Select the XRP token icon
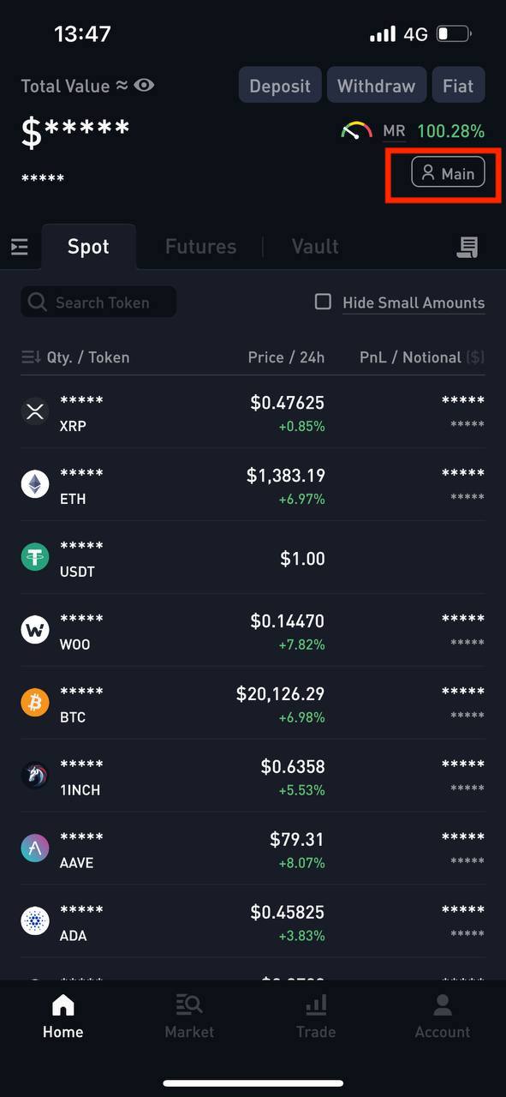The height and width of the screenshot is (1097, 506). 35,412
